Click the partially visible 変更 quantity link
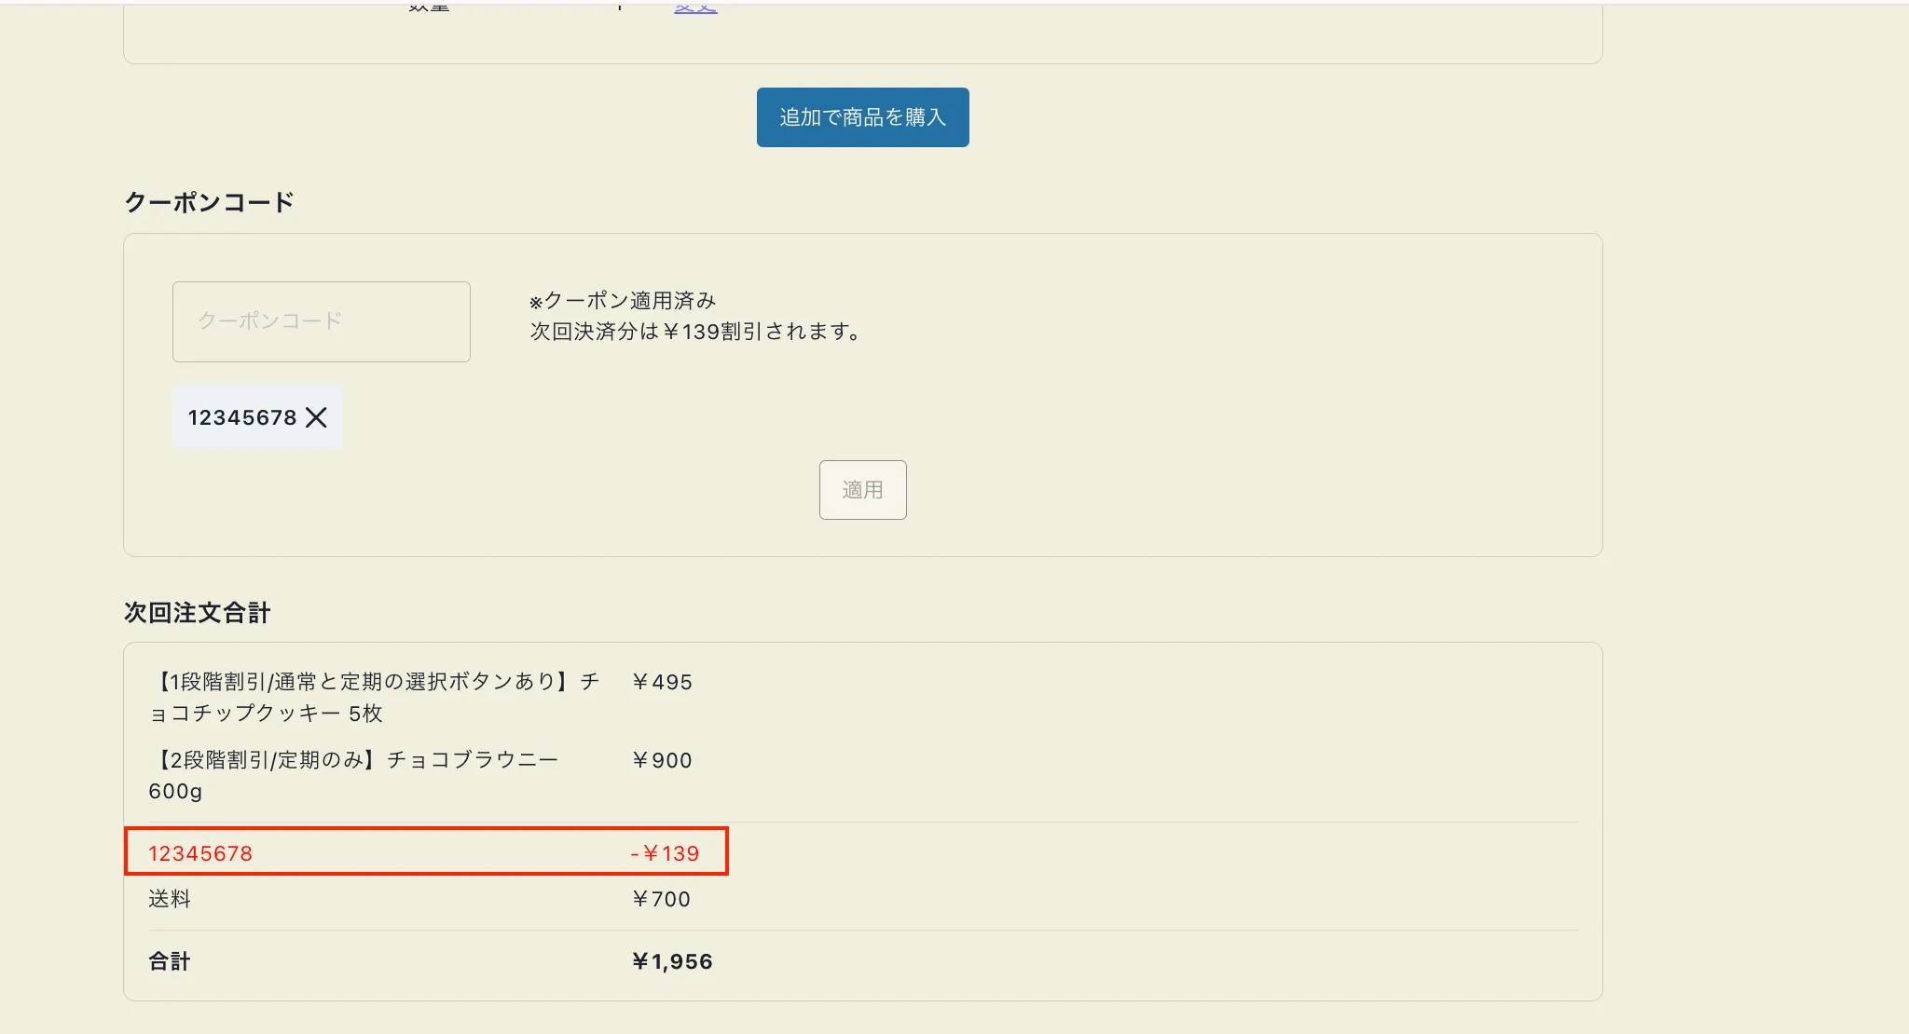 coord(695,7)
